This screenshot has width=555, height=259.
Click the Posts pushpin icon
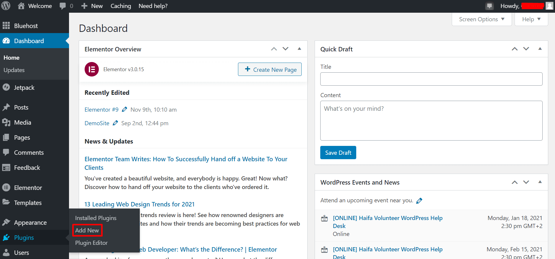6,107
